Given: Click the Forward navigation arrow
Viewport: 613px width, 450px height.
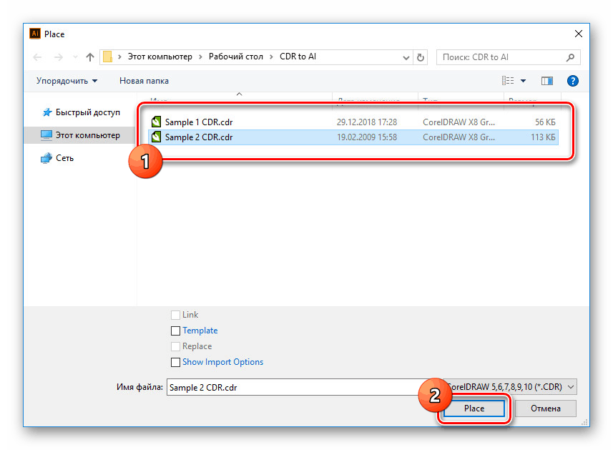Looking at the screenshot, I should click(58, 57).
